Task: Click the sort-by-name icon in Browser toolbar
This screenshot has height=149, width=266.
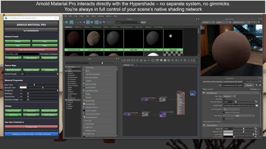Action: (97, 22)
